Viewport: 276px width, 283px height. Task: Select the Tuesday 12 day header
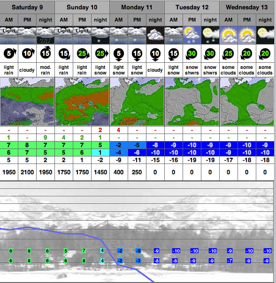click(x=192, y=7)
